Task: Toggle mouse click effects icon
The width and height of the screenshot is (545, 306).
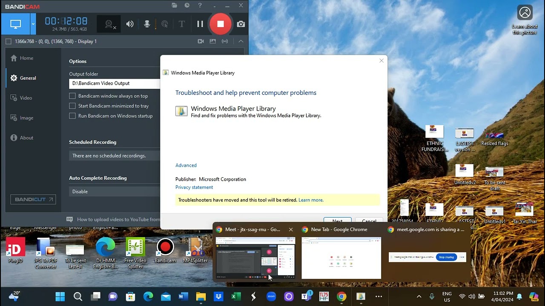Action: [164, 24]
